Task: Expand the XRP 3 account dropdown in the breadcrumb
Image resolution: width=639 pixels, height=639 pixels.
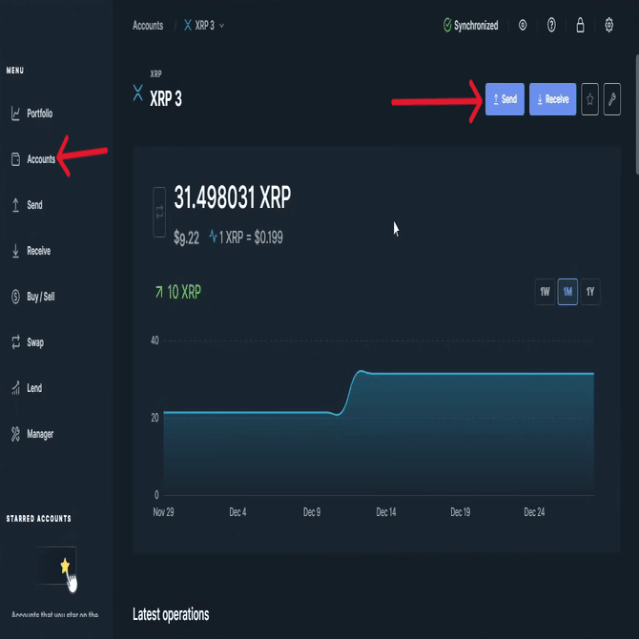Action: [x=221, y=26]
